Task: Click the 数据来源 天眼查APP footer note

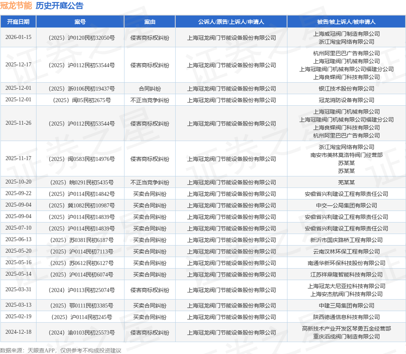Action: tap(61, 350)
